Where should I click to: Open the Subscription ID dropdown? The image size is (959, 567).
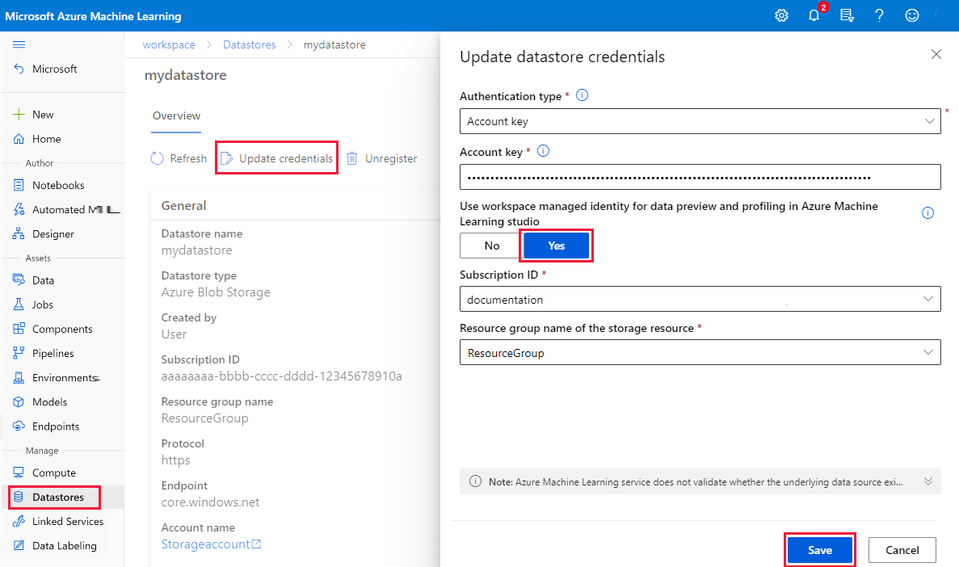[700, 299]
